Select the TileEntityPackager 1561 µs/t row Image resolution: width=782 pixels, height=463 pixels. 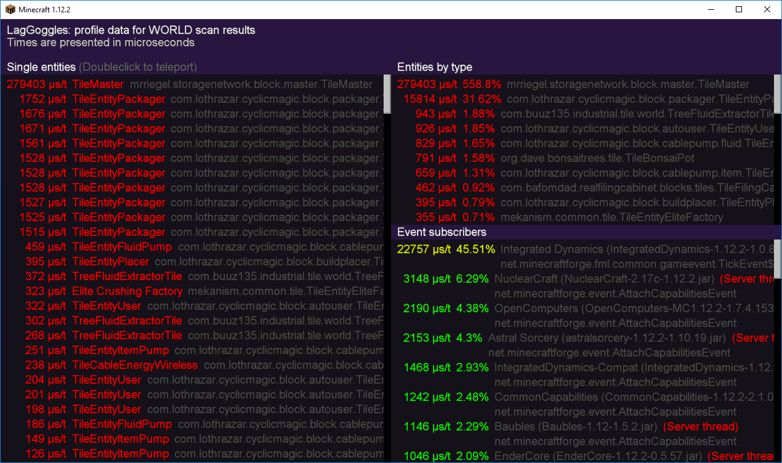point(192,143)
